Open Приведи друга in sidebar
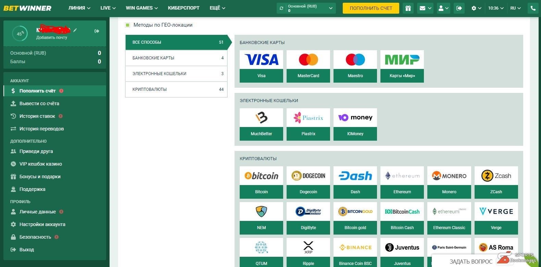Viewport: 541px width, 267px height. (55, 151)
